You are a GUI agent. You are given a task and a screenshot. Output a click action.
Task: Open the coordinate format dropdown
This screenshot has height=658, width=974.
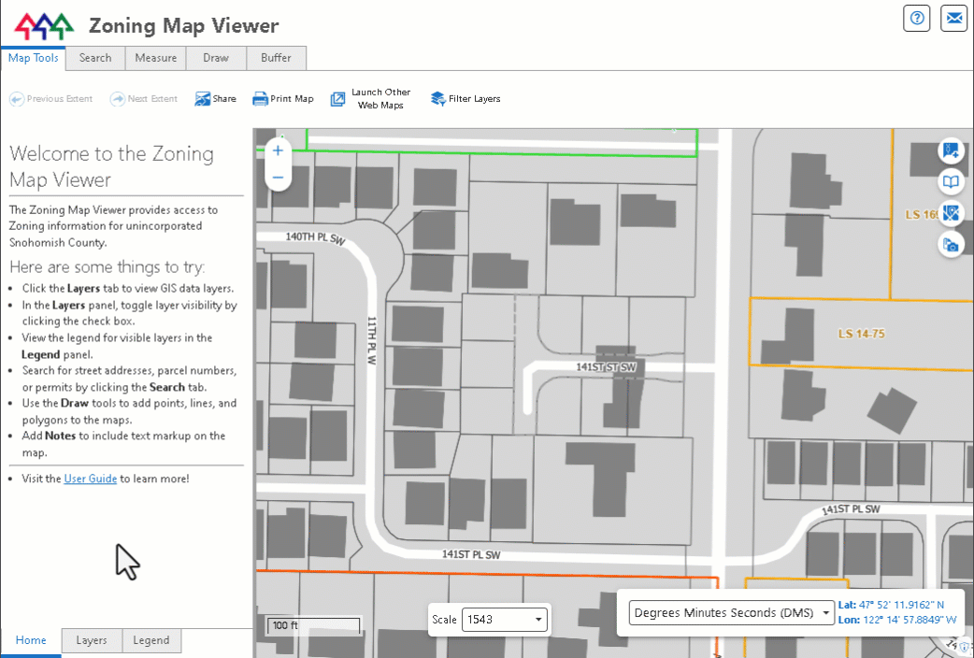(731, 612)
